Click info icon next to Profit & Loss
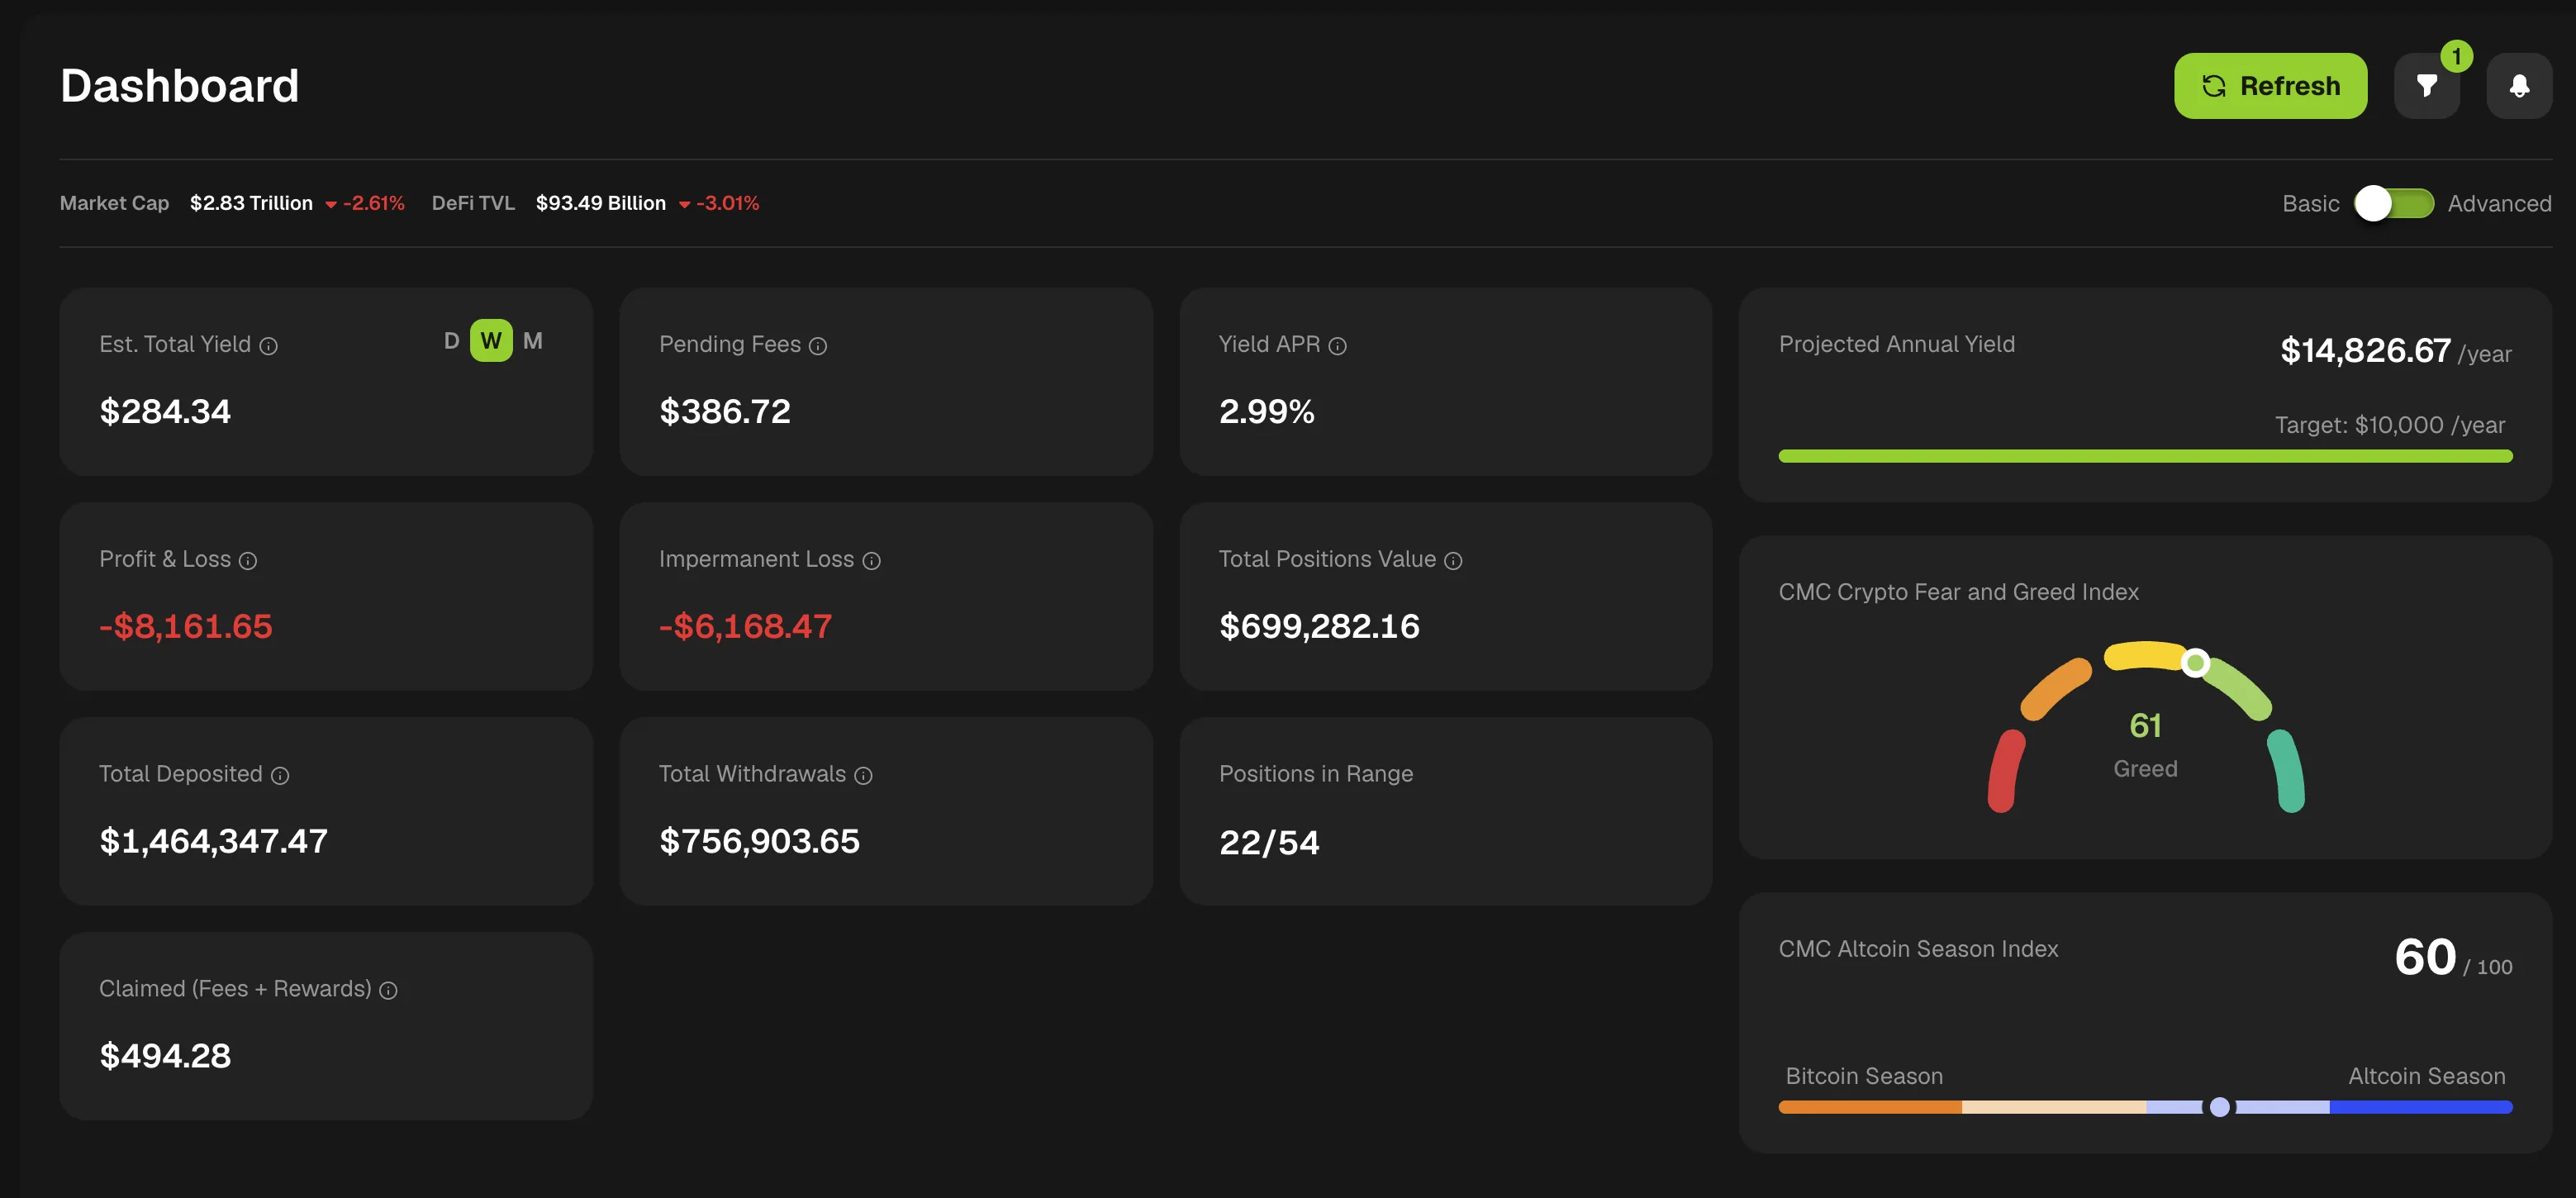2576x1198 pixels. pyautogui.click(x=248, y=561)
